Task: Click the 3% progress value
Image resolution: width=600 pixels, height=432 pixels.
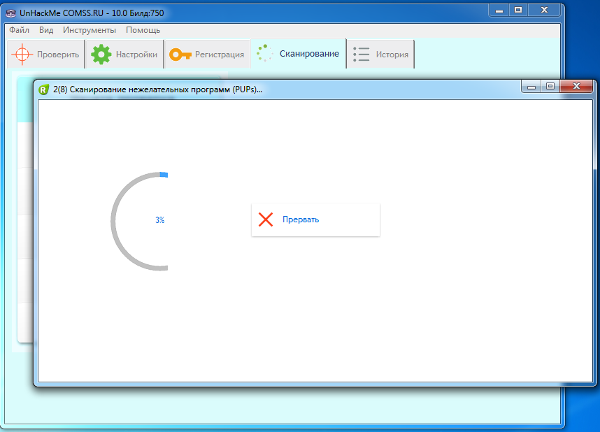Action: tap(160, 220)
